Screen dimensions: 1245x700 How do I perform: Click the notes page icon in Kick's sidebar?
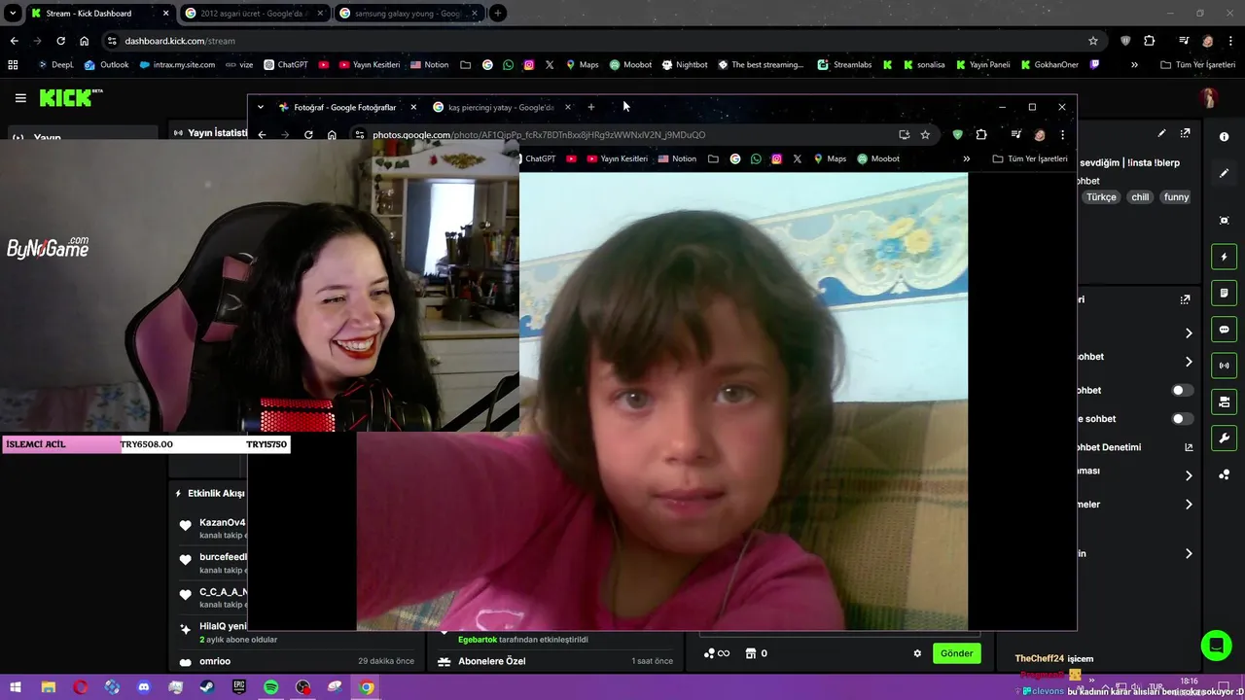pyautogui.click(x=1224, y=293)
